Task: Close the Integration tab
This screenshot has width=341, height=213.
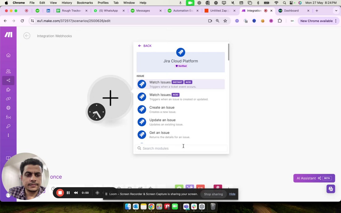Action: 271,11
